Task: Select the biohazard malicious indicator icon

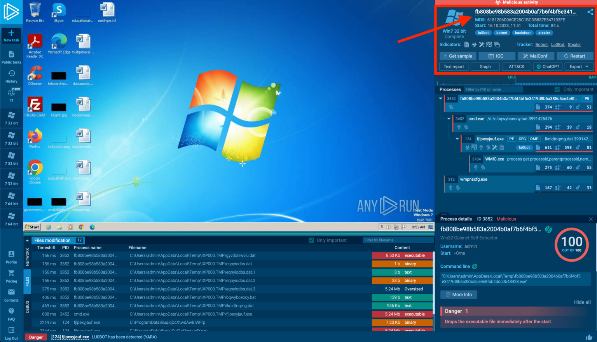Action: (x=474, y=44)
